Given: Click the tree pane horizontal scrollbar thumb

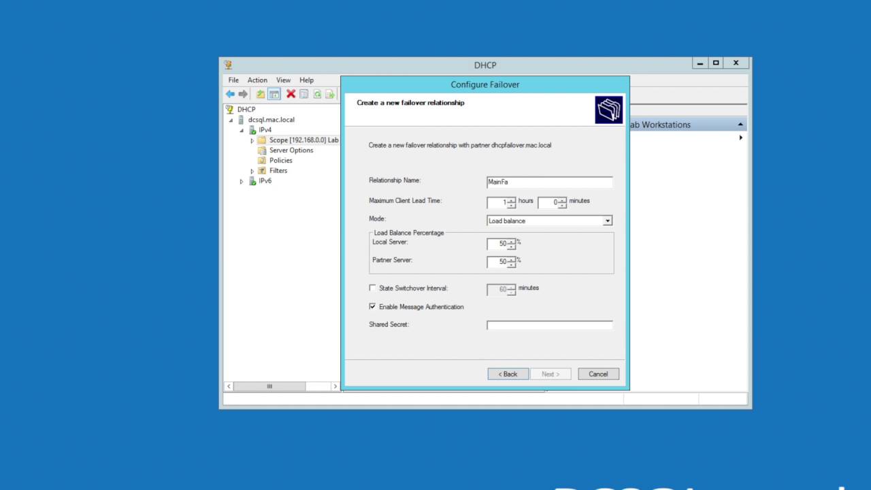Looking at the screenshot, I should pos(269,387).
